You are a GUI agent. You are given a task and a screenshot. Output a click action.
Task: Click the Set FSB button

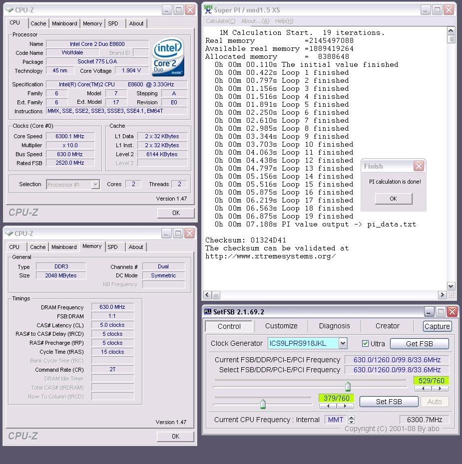pyautogui.click(x=389, y=402)
